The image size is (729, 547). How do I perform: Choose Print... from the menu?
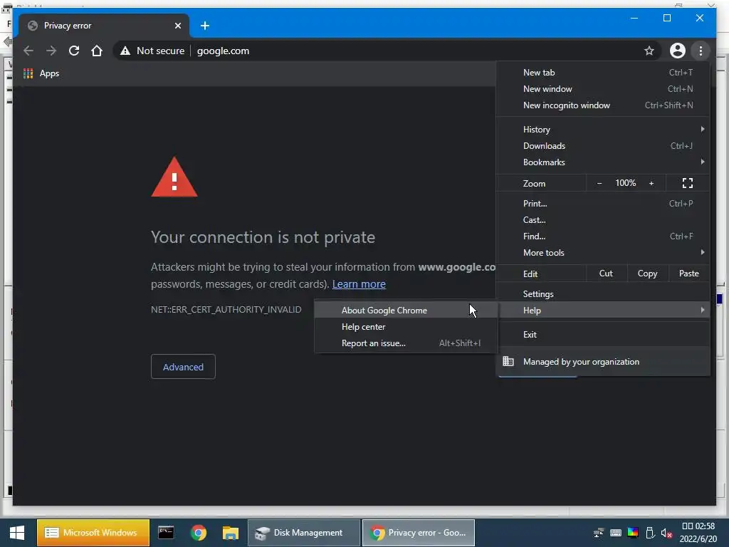point(603,203)
